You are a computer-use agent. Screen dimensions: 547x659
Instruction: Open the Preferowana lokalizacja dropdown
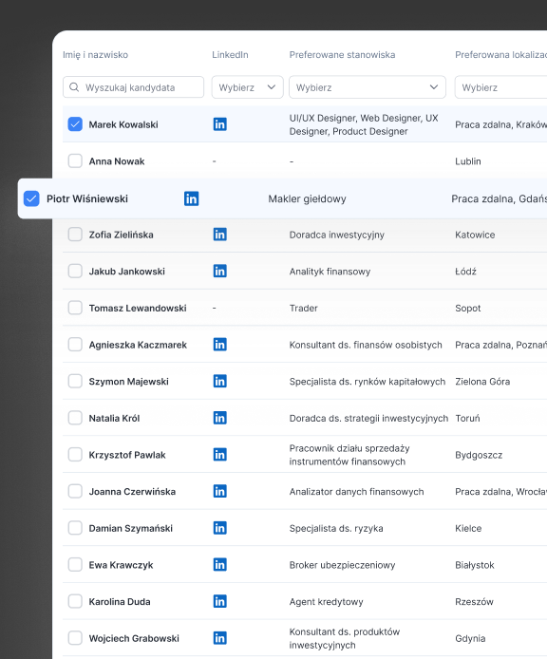click(501, 87)
